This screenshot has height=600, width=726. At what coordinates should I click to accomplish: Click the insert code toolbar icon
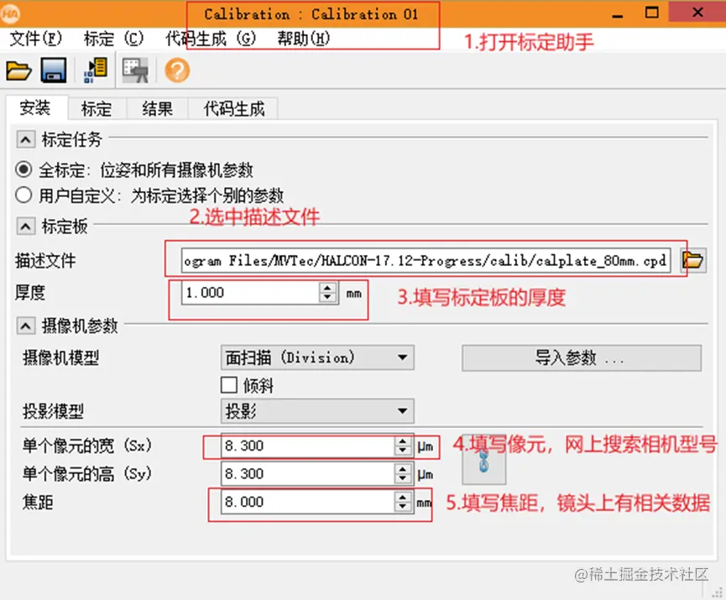96,70
